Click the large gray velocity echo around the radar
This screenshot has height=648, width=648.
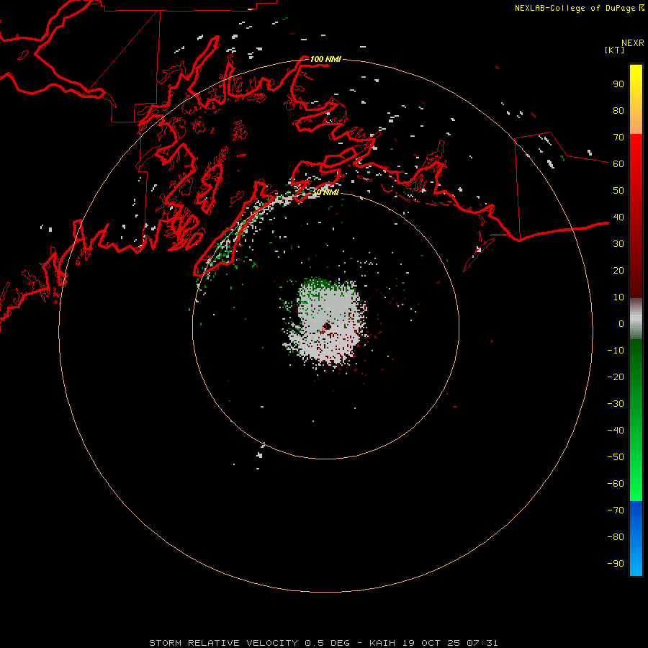[x=328, y=323]
